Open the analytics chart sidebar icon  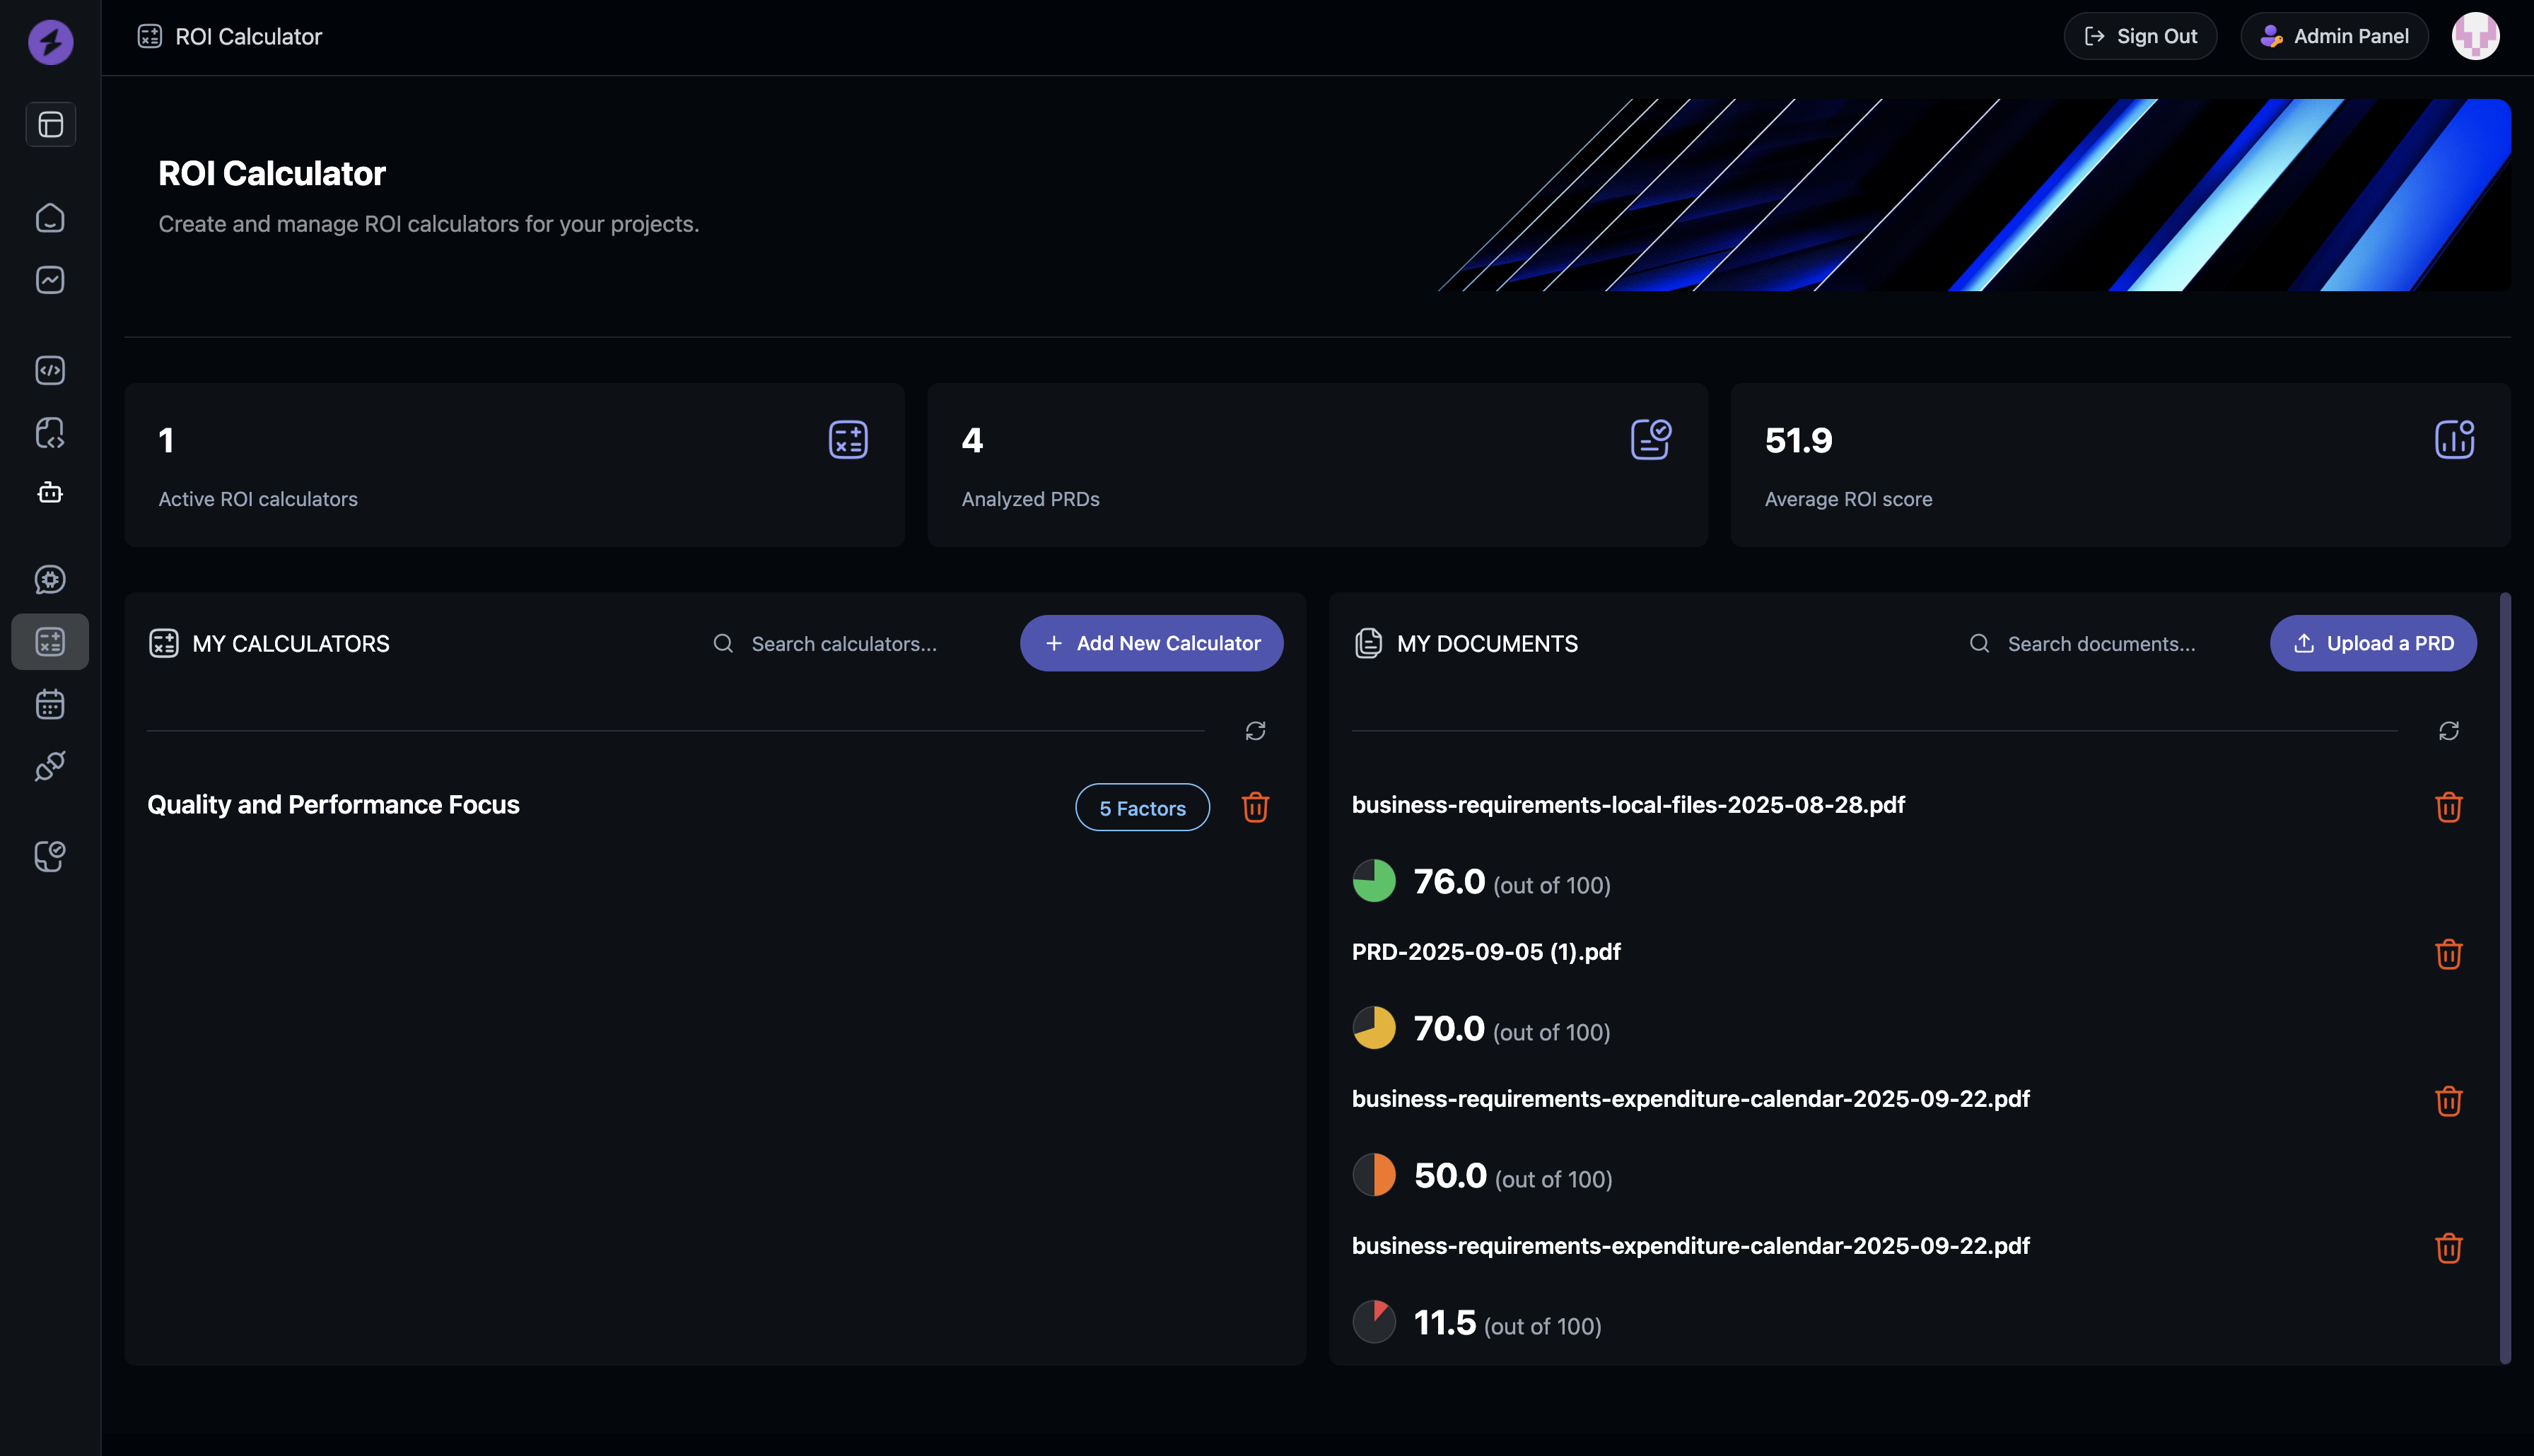(50, 280)
